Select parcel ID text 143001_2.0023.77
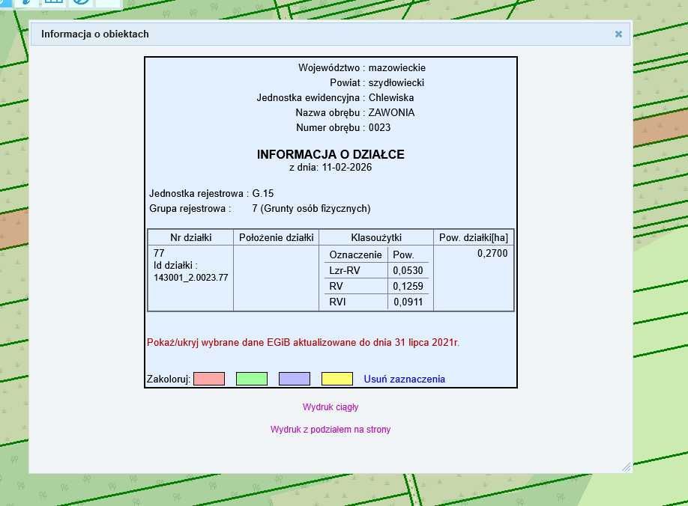The width and height of the screenshot is (688, 506). 191,278
